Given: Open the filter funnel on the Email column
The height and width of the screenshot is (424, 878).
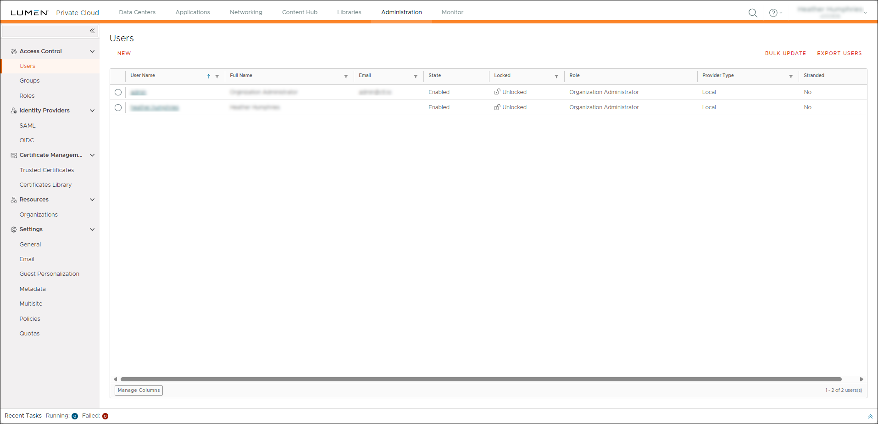Looking at the screenshot, I should click(x=416, y=76).
